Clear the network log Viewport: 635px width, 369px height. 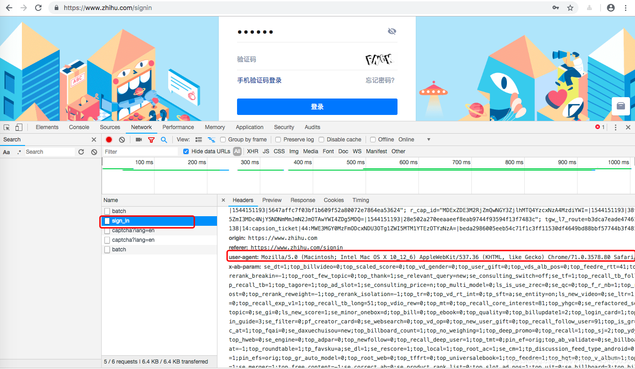coord(122,140)
